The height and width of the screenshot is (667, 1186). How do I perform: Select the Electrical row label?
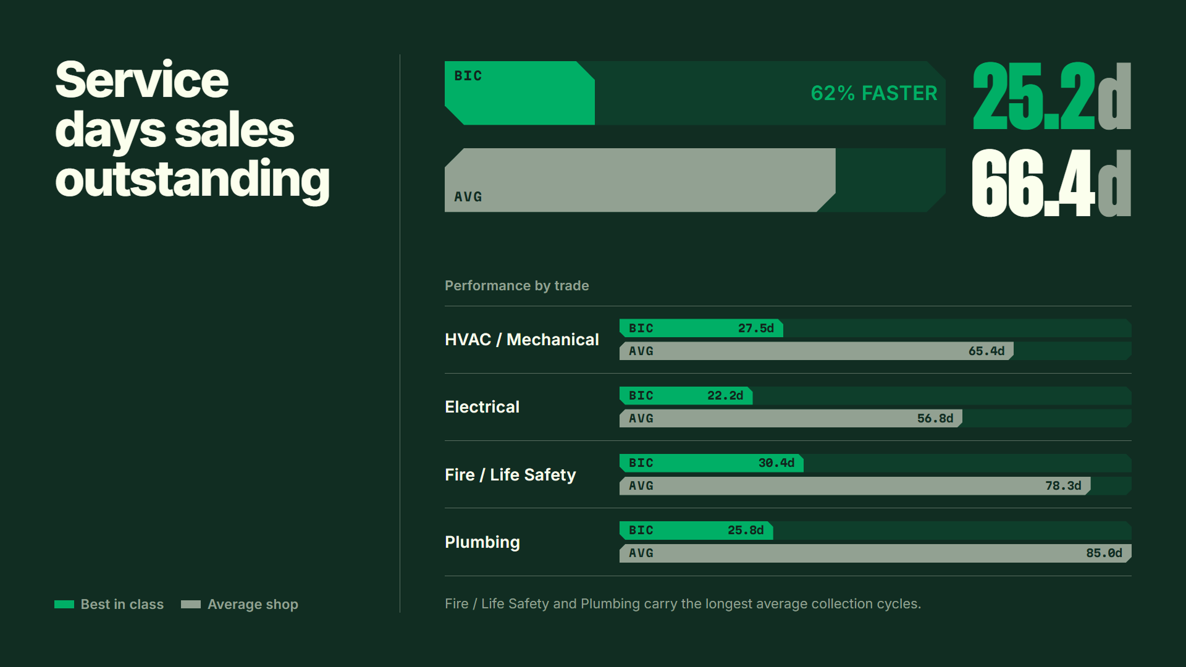click(482, 406)
